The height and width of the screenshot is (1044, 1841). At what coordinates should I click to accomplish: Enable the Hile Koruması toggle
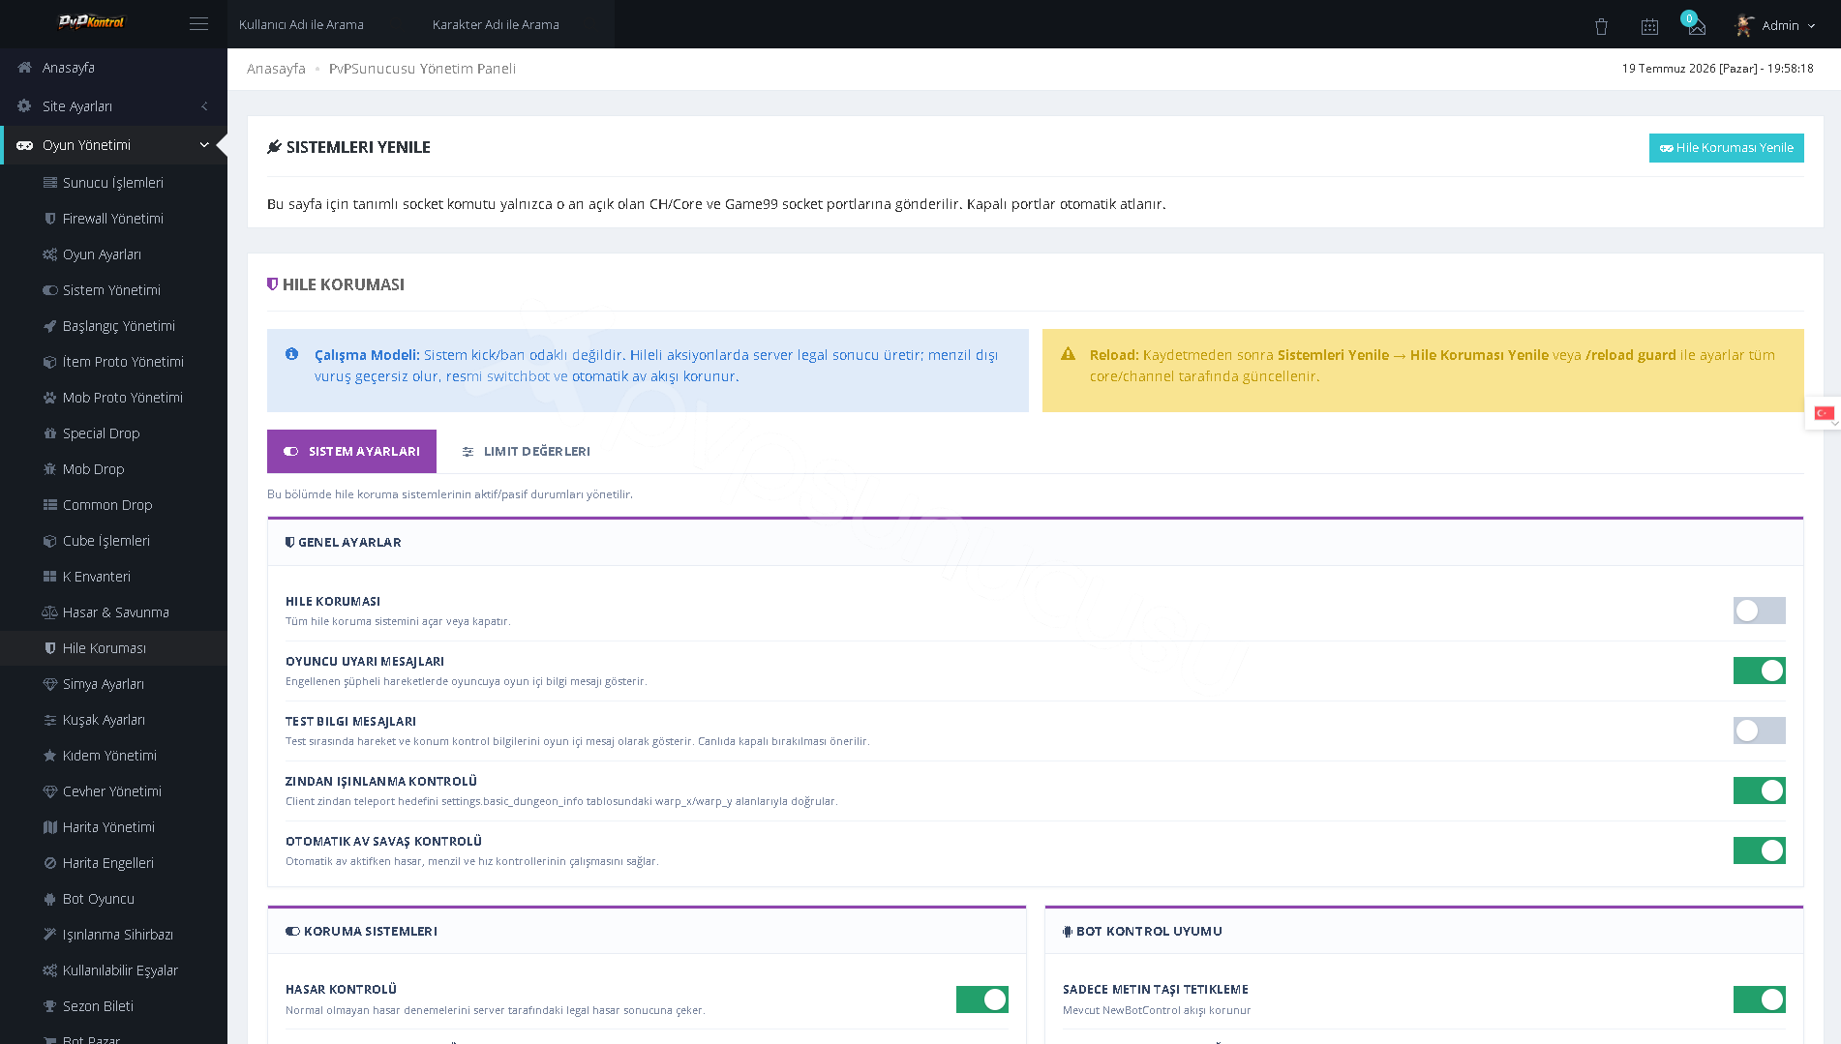1759,611
